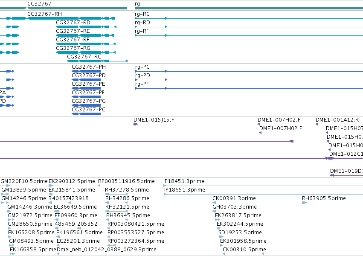Click EST EK166358.5prime
The image size is (363, 256).
coord(33,250)
